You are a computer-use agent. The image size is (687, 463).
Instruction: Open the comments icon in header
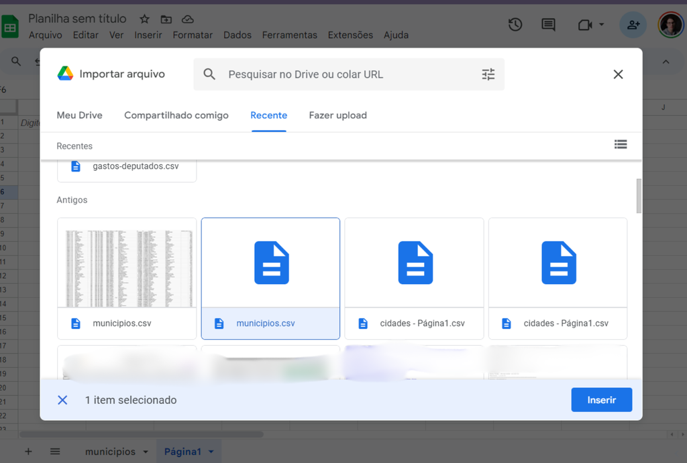click(x=548, y=25)
